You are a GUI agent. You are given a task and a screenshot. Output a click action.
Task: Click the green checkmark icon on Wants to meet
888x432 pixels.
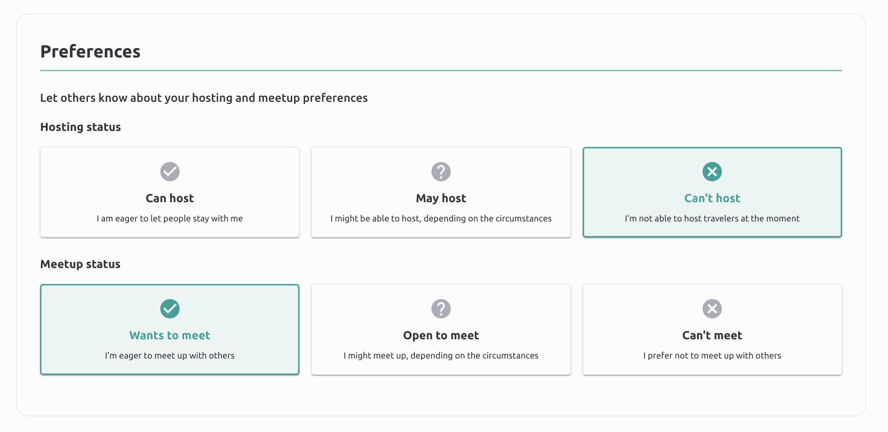170,309
